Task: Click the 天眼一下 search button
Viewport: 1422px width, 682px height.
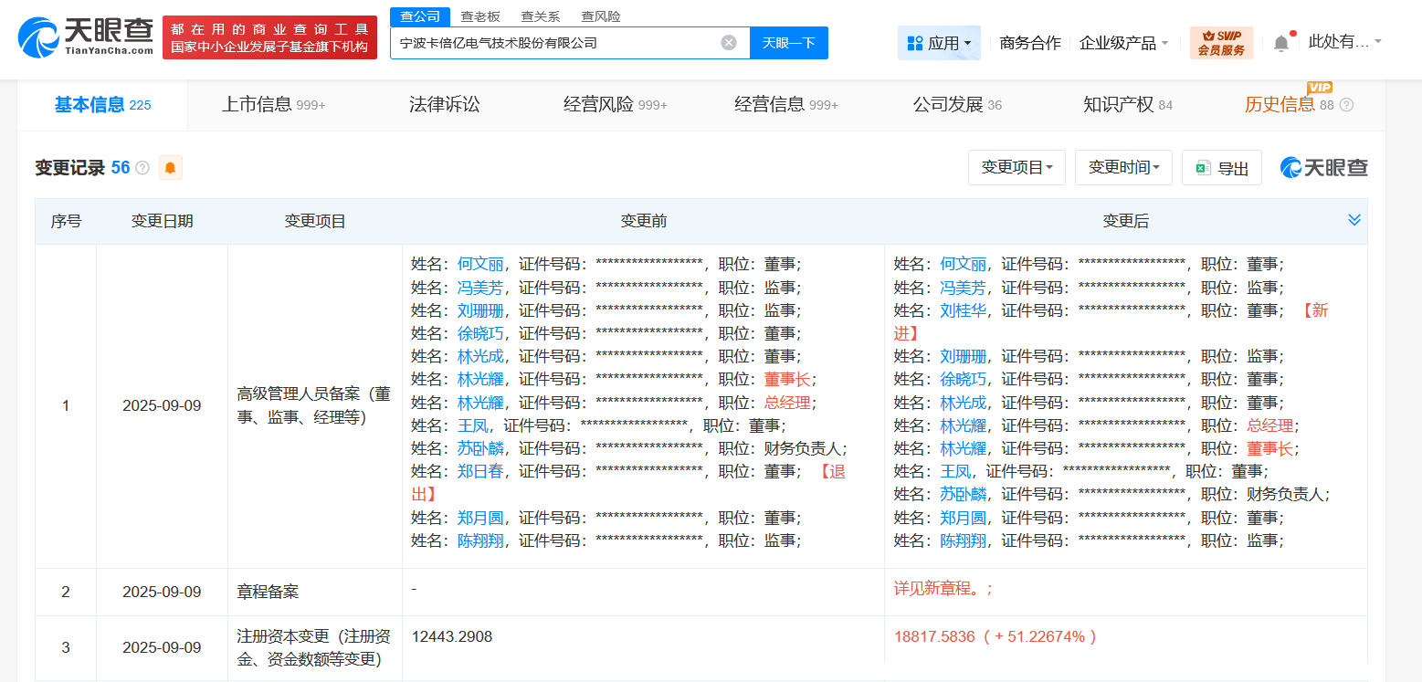Action: tap(788, 43)
